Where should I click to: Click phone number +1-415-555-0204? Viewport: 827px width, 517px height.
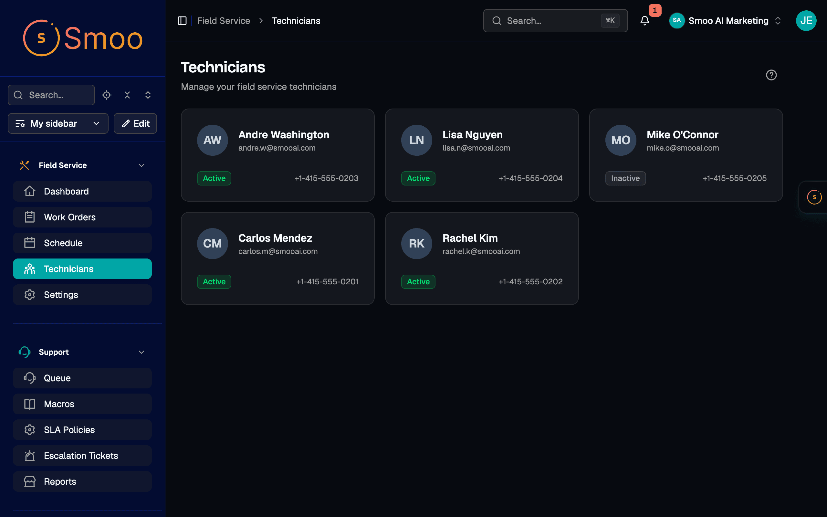[530, 178]
